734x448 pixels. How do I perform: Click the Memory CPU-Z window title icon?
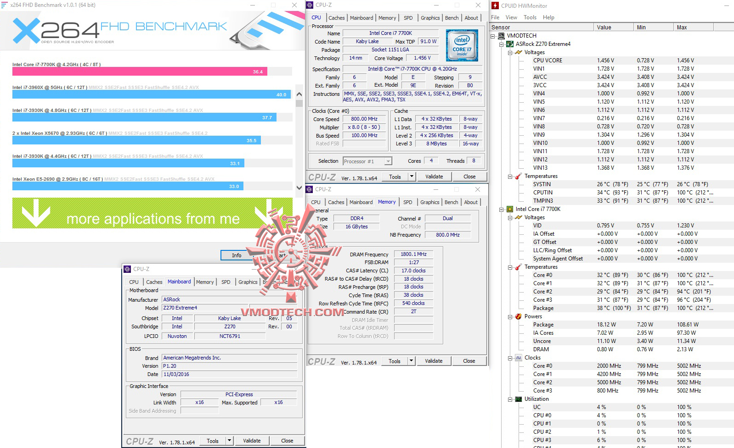[310, 189]
